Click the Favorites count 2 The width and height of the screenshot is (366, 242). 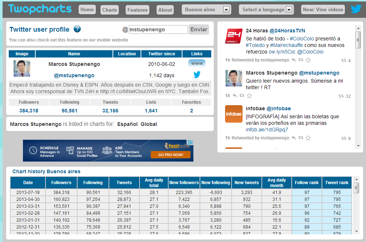point(192,111)
